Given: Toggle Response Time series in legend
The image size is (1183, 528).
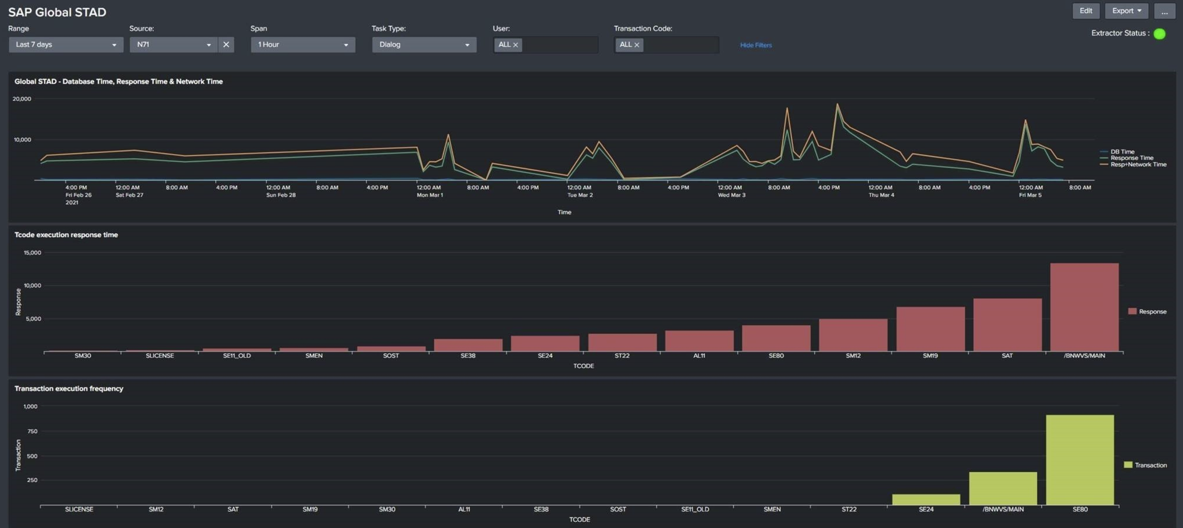Looking at the screenshot, I should pos(1131,158).
